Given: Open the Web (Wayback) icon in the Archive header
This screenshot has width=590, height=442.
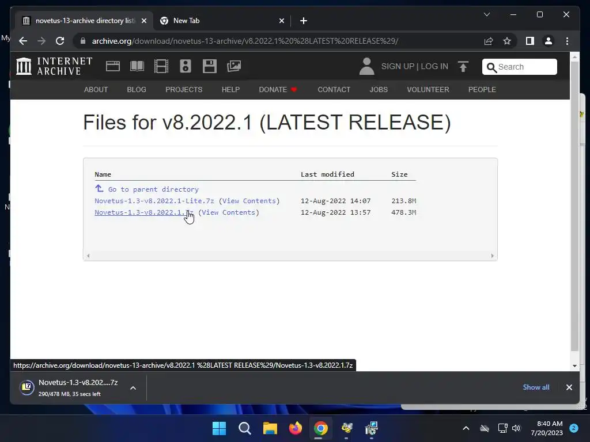Looking at the screenshot, I should [112, 66].
